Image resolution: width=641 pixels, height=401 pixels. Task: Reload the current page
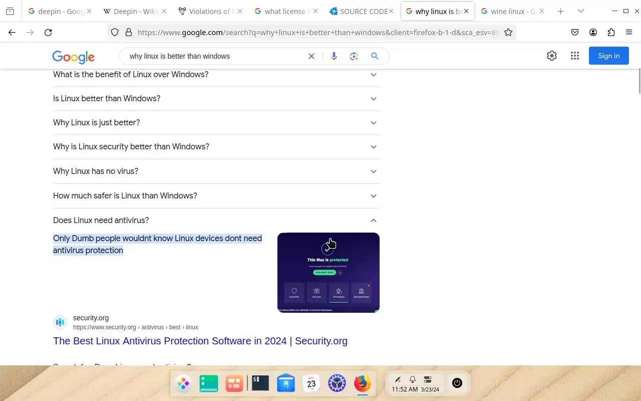(x=48, y=32)
